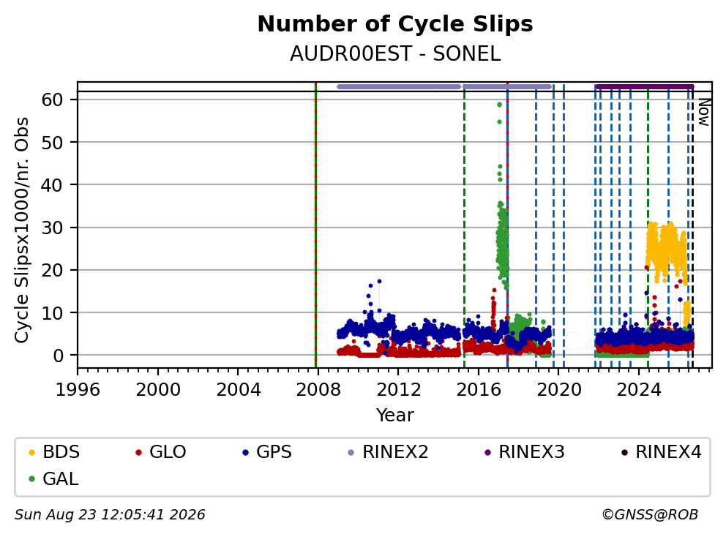This screenshot has width=726, height=537.
Task: Click the green GAL legend marker
Action: [x=32, y=479]
